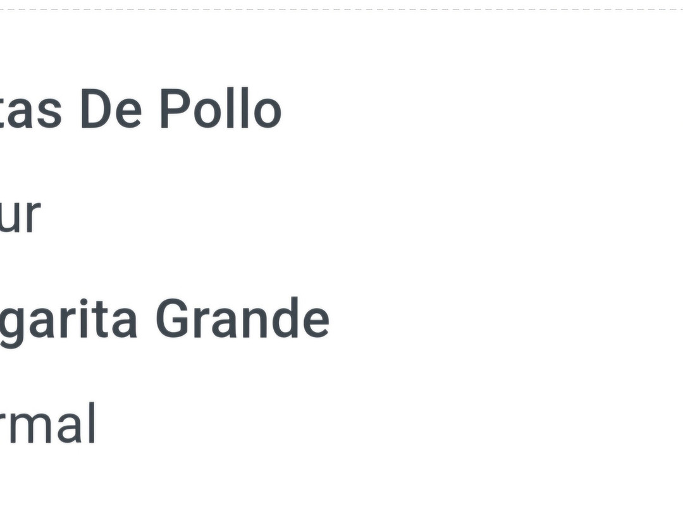The image size is (683, 511).
Task: Select the 'rmal' option under Grande item
Action: (x=47, y=422)
